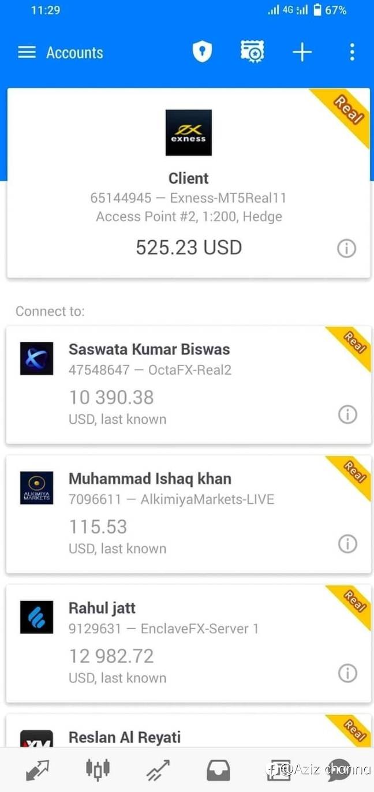The height and width of the screenshot is (792, 374).
Task: Open the certificate icon in the header
Action: (x=252, y=52)
